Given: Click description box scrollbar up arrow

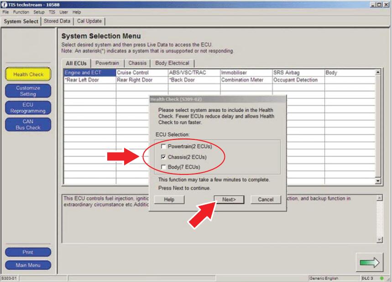Looking at the screenshot, I should 380,198.
